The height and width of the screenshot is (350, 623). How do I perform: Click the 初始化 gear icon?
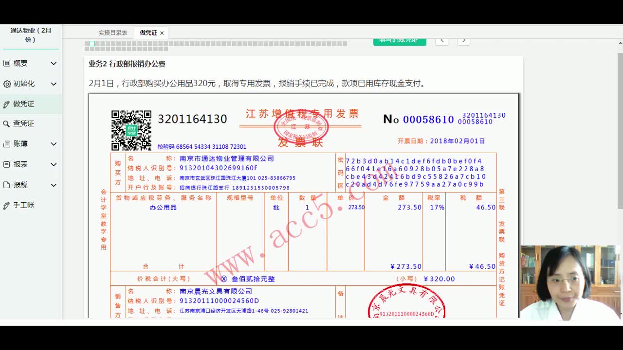(x=7, y=84)
